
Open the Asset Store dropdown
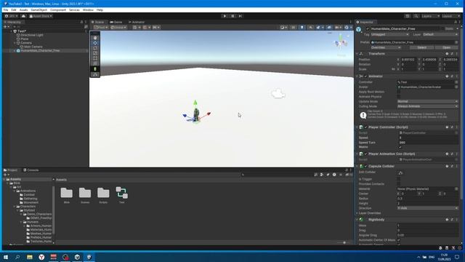41,16
